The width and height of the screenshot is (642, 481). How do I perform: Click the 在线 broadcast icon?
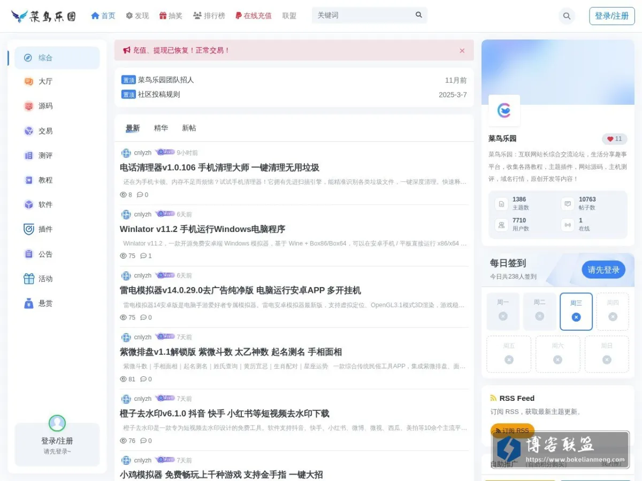tap(568, 225)
